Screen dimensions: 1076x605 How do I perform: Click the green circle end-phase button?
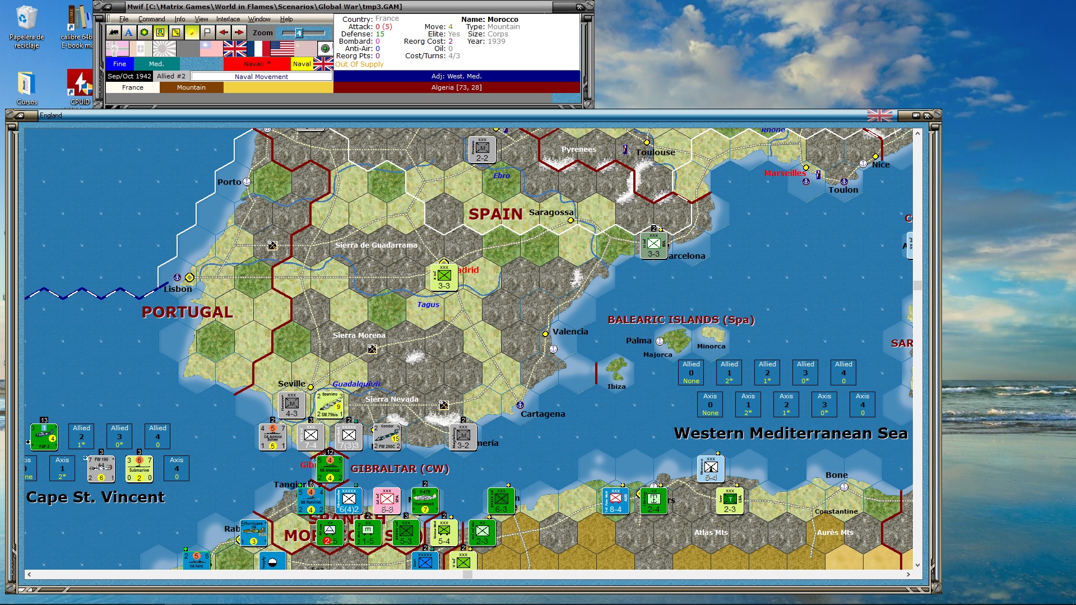click(325, 49)
